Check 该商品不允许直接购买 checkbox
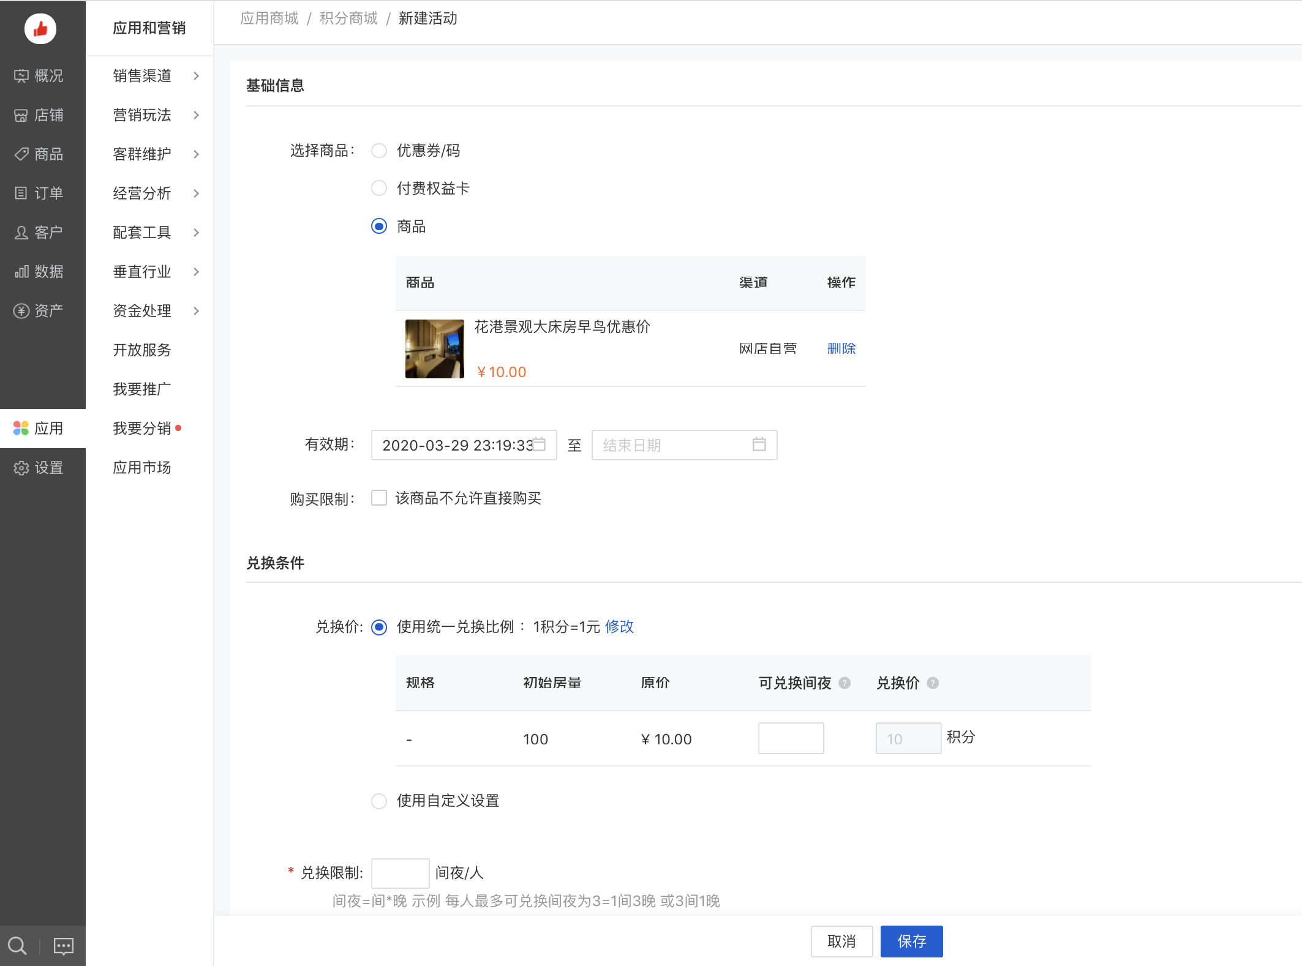Viewport: 1302px width, 966px height. 379,498
